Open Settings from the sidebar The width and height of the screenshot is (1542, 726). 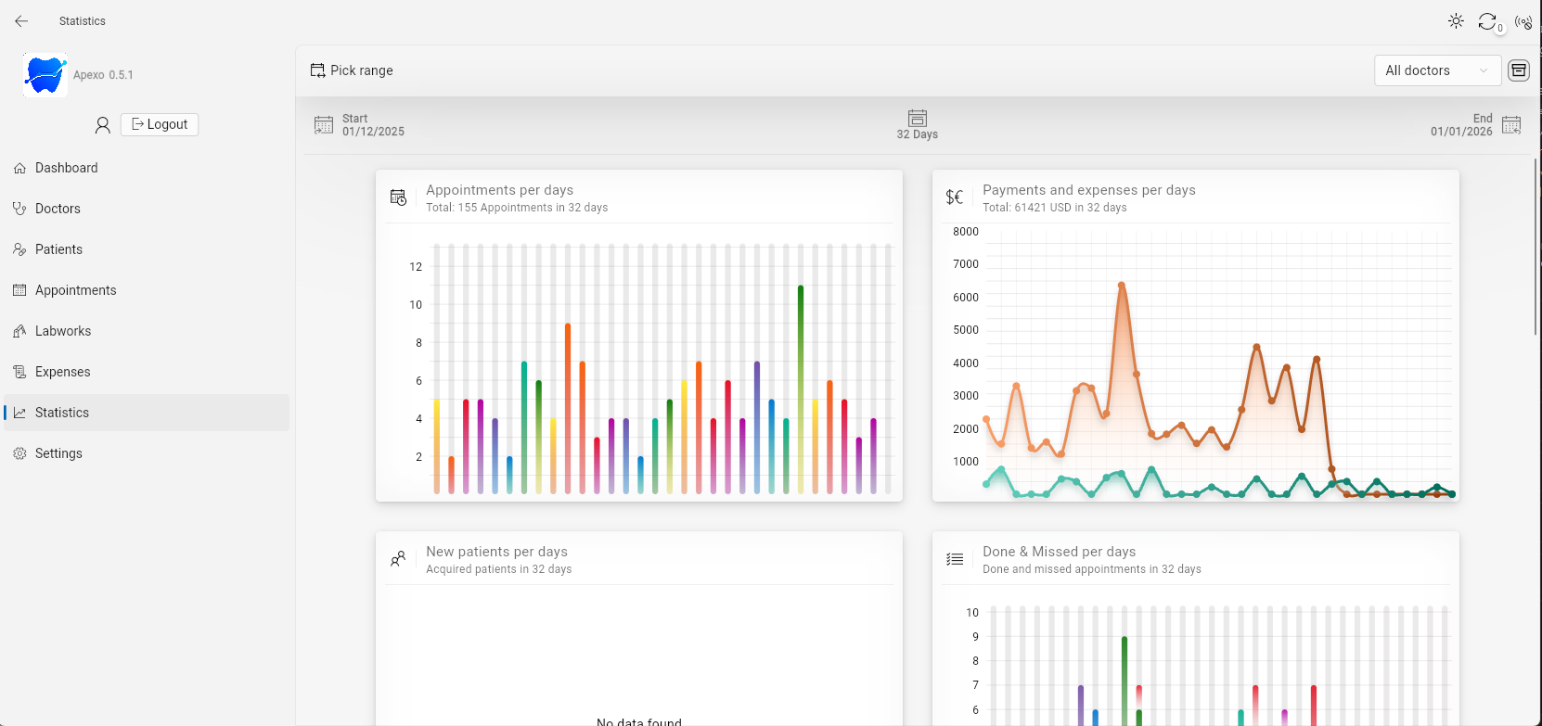(x=147, y=453)
